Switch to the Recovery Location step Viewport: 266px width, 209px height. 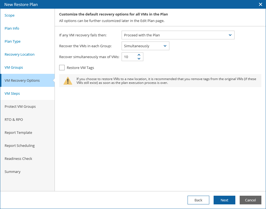click(20, 55)
